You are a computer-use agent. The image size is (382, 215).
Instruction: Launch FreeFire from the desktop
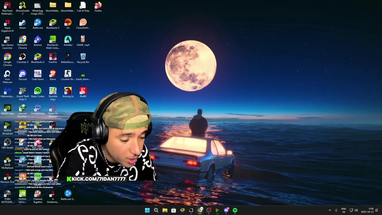point(53,58)
